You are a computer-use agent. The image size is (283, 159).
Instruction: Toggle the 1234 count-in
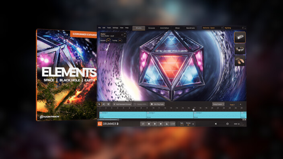pos(172,124)
